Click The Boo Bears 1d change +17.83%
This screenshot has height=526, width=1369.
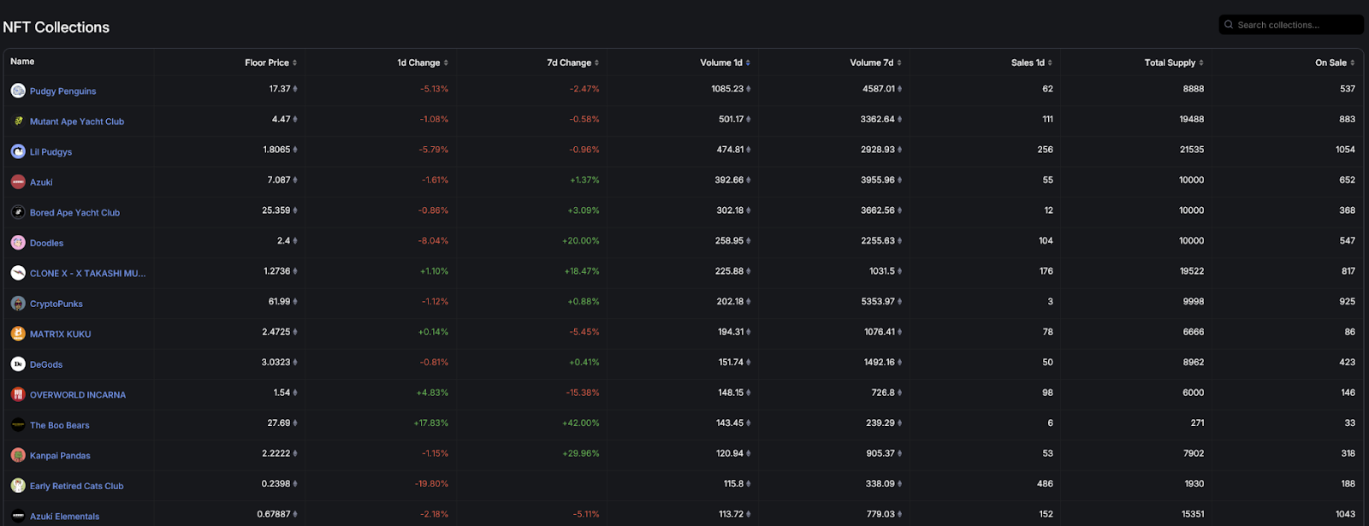(x=431, y=423)
